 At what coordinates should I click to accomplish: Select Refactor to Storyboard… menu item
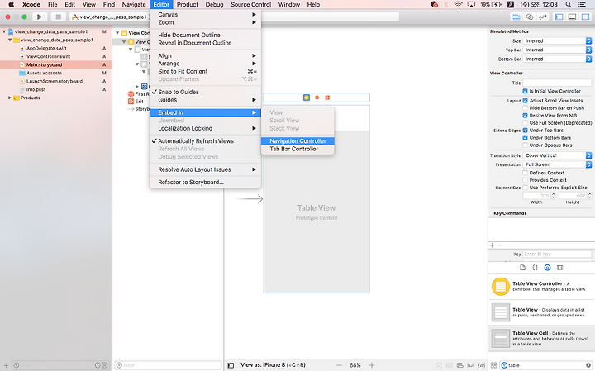point(205,182)
